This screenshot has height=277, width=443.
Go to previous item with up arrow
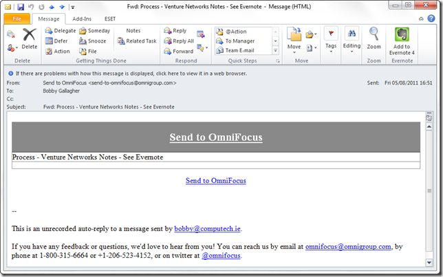pos(52,7)
